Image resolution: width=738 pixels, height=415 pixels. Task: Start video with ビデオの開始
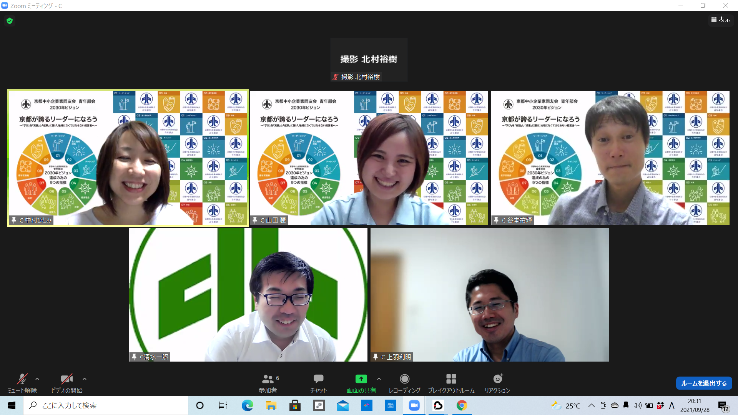point(67,383)
